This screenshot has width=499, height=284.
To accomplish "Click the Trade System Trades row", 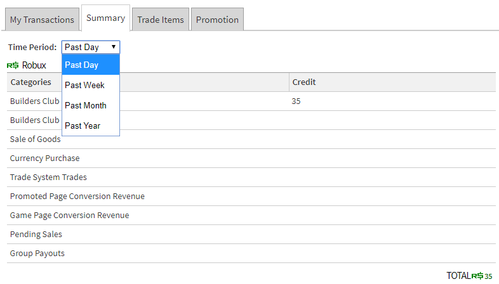I will 251,177.
